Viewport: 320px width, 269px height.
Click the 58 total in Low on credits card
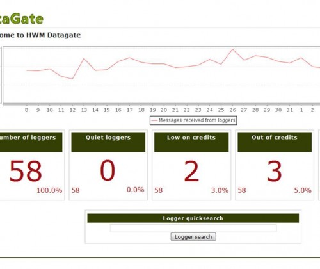pyautogui.click(x=159, y=190)
